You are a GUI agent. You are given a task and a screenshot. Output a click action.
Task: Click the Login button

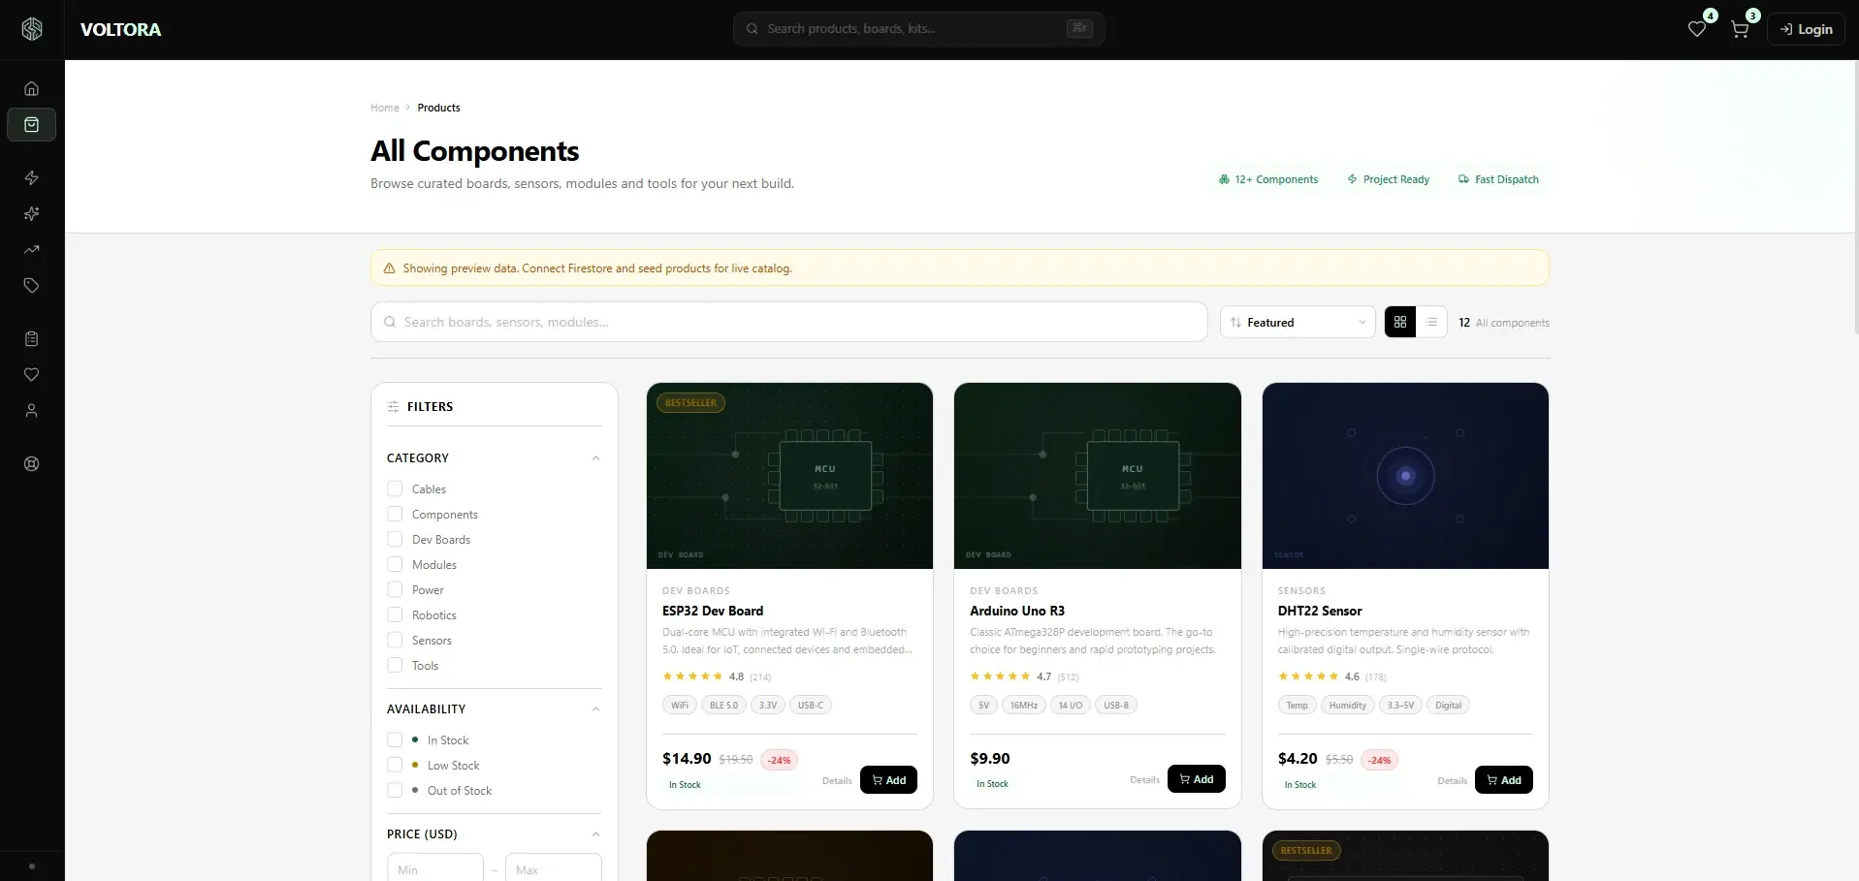click(x=1806, y=29)
